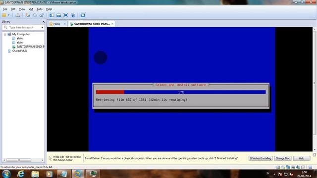Click the sound card status icon

[298, 167]
